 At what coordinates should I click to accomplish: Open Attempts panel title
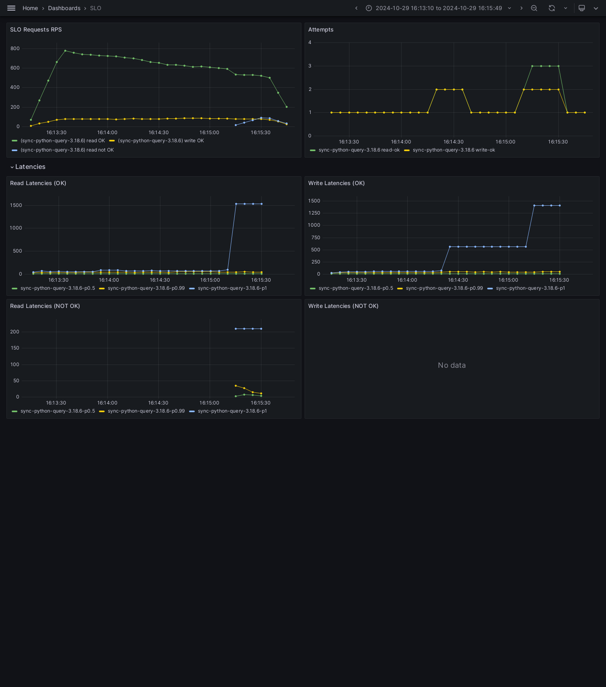[x=321, y=30]
